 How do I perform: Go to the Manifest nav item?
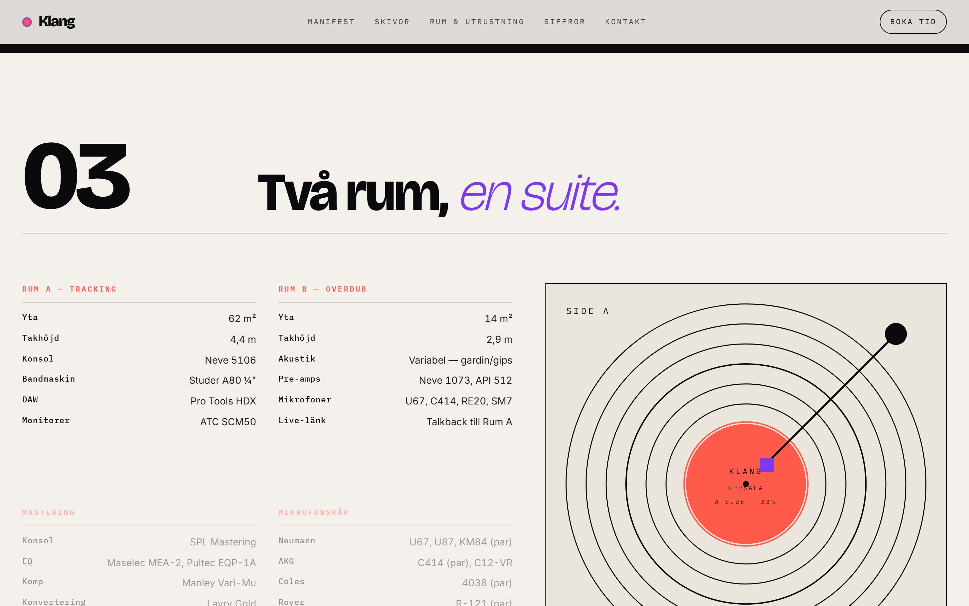click(x=331, y=21)
